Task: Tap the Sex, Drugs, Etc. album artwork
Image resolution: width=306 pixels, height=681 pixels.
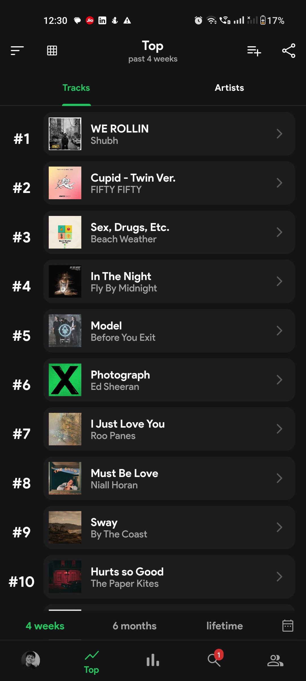Action: [65, 232]
